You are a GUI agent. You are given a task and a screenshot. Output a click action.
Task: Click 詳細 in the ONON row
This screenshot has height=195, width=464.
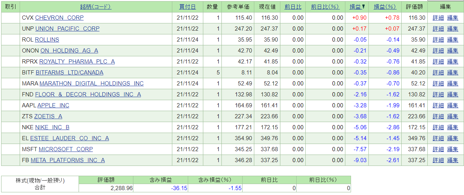(438, 51)
